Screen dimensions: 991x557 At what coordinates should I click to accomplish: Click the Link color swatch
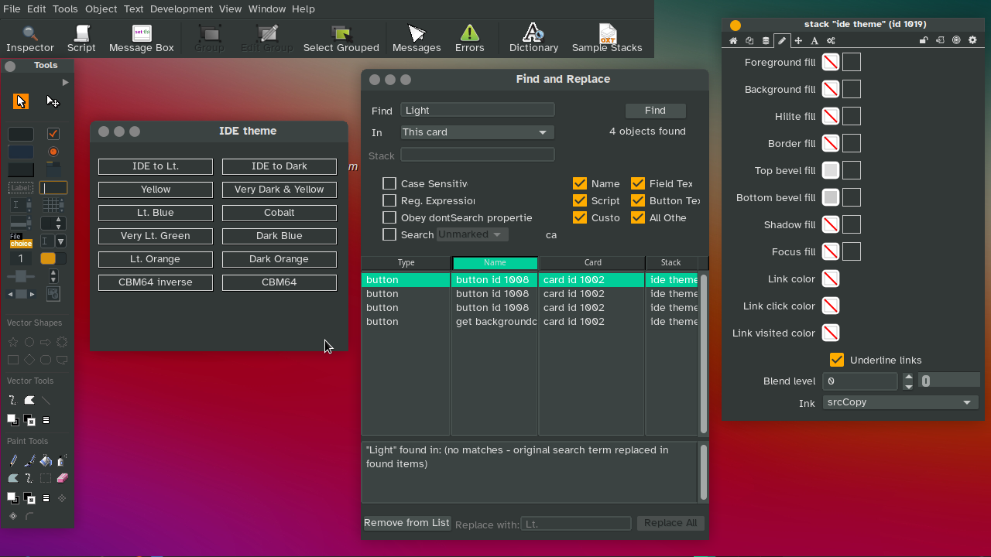[x=830, y=278]
